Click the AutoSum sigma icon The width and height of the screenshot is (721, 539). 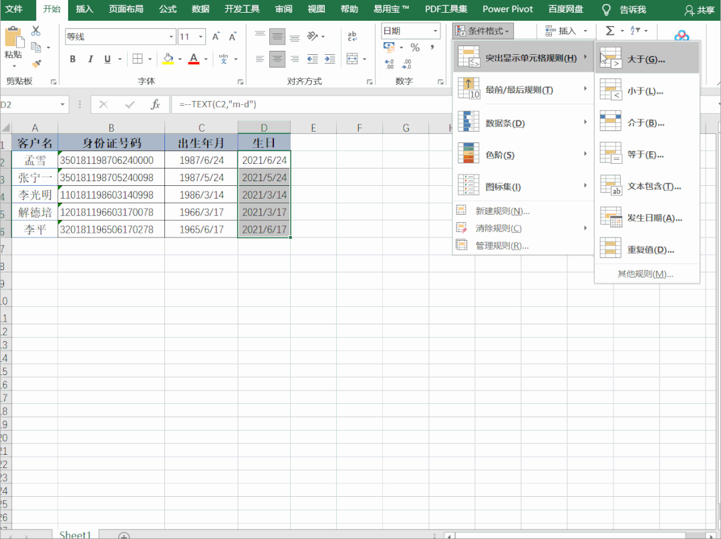tap(609, 31)
